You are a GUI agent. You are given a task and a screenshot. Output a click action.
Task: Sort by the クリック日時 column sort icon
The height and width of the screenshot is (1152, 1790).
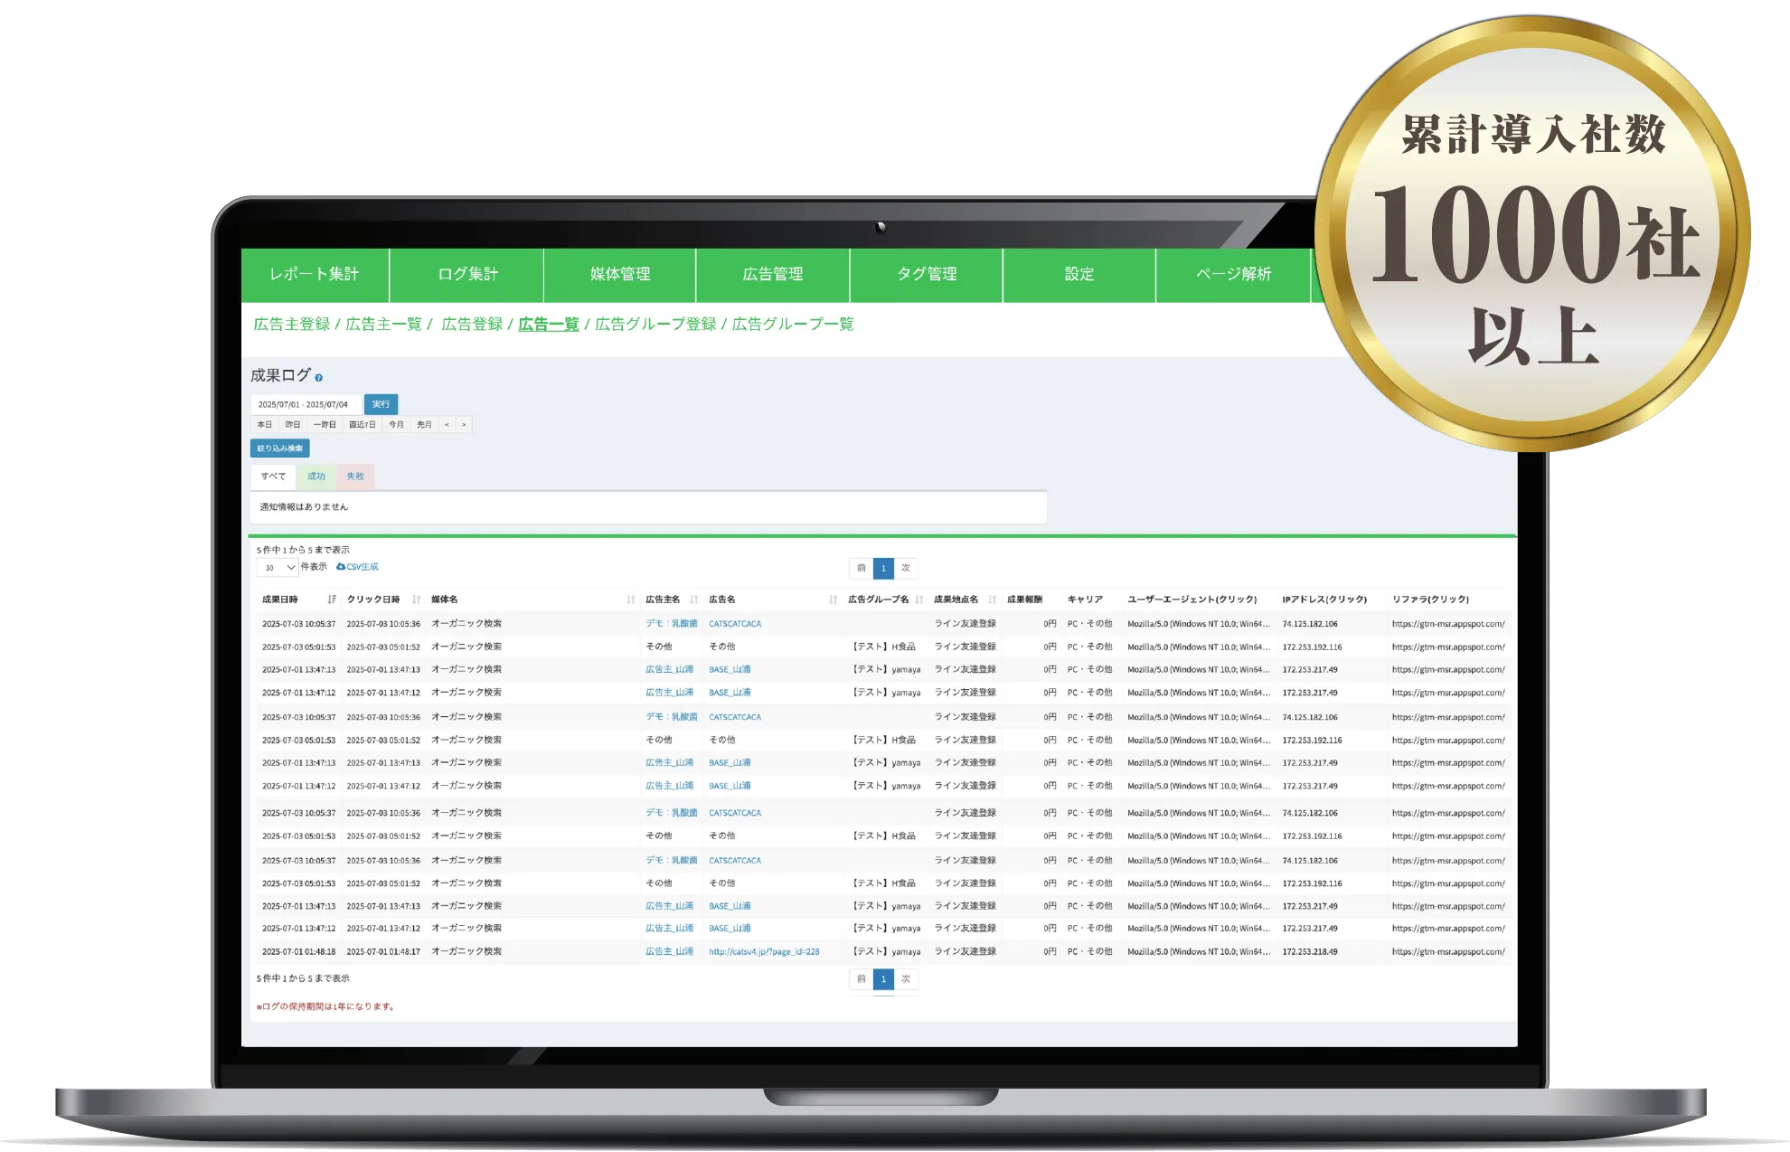click(416, 600)
